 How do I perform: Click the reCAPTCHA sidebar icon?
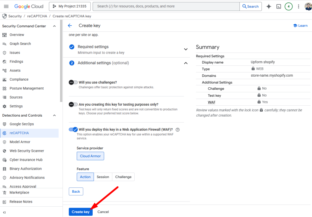pyautogui.click(x=4, y=133)
